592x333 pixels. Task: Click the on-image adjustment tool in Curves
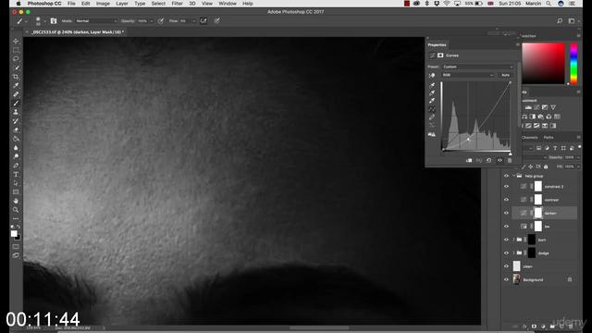pyautogui.click(x=432, y=76)
